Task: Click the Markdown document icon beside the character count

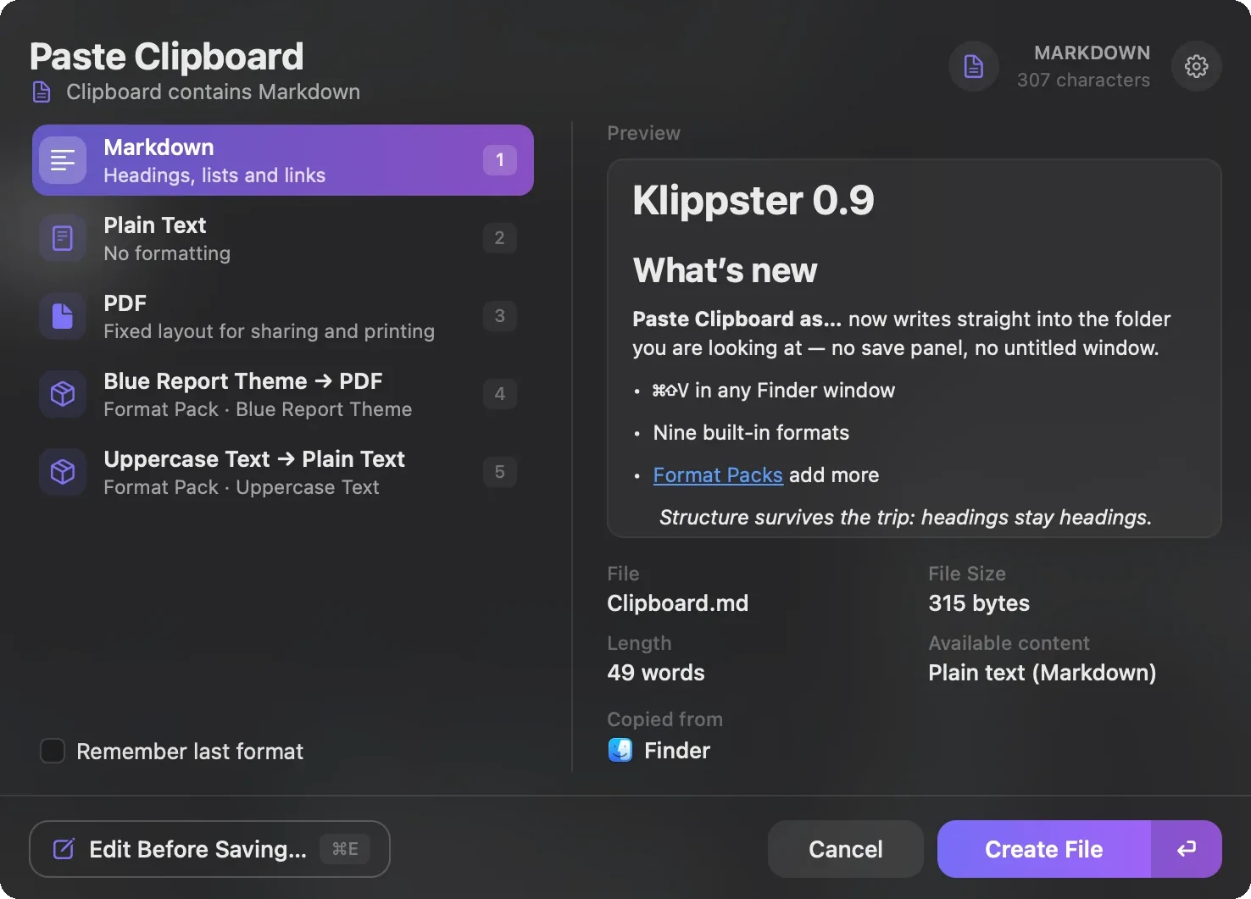Action: click(x=974, y=66)
